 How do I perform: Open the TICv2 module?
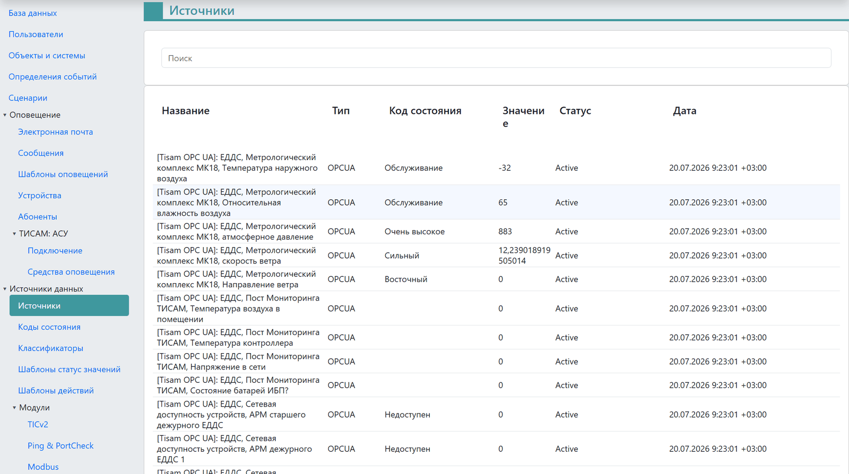[x=38, y=424]
